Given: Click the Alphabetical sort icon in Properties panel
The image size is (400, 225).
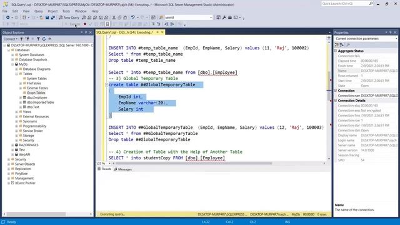Looking at the screenshot, I should pyautogui.click(x=342, y=45).
